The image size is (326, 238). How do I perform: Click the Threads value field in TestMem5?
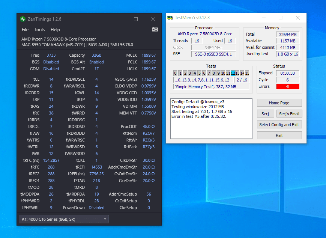tap(197, 41)
